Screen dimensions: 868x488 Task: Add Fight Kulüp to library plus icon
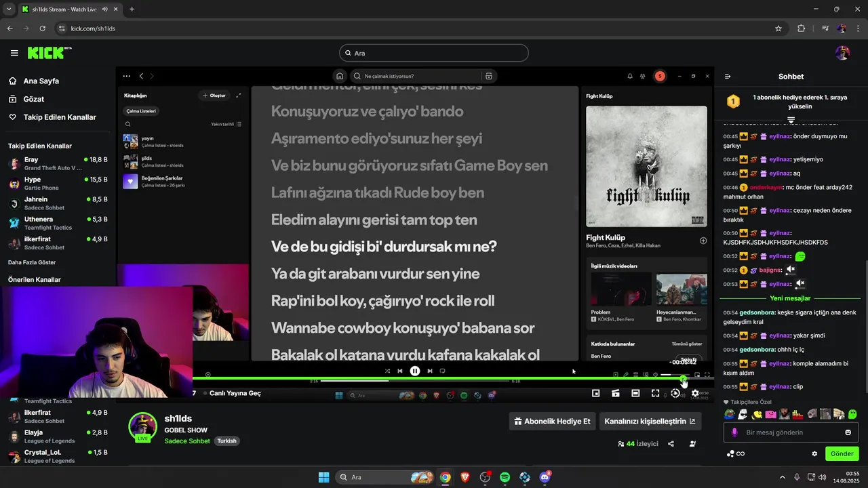[703, 241]
